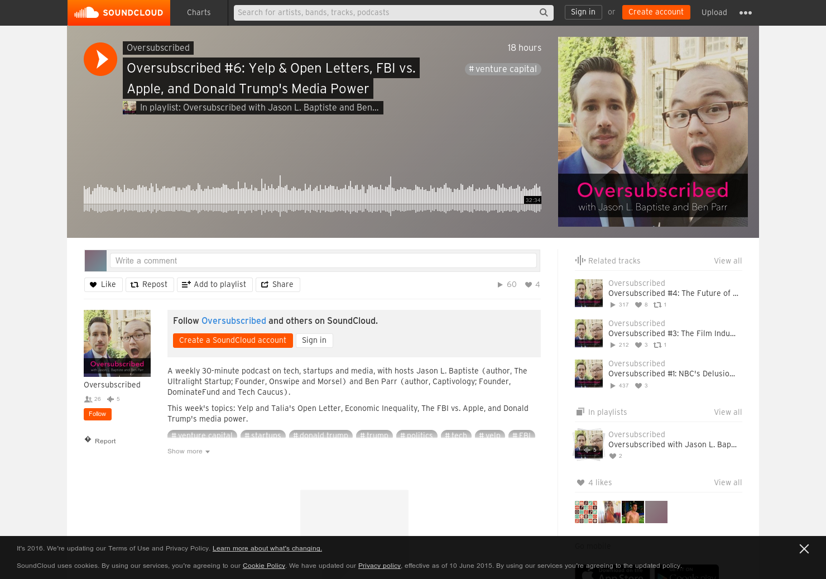Click the politics tag
Viewport: 826px width, 579px height.
pos(417,436)
